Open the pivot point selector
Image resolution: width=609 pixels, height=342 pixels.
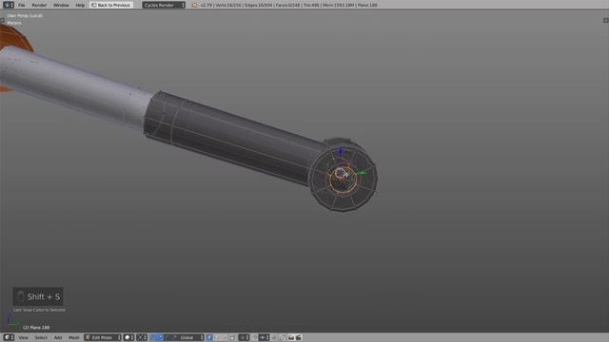coord(142,338)
